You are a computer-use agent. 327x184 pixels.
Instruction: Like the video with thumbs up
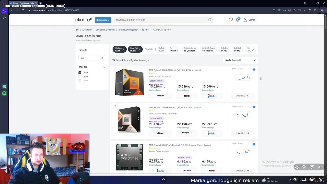[x=297, y=167]
